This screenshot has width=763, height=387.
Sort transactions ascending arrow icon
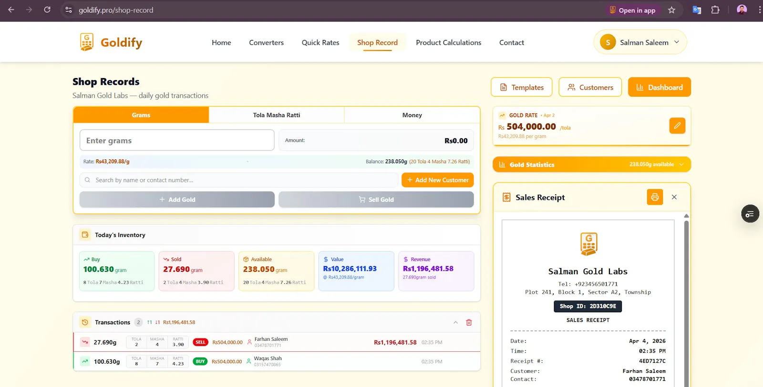point(149,322)
